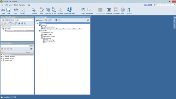This screenshot has width=176, height=99.
Task: Select demoAddrTest item
Action: (48, 33)
